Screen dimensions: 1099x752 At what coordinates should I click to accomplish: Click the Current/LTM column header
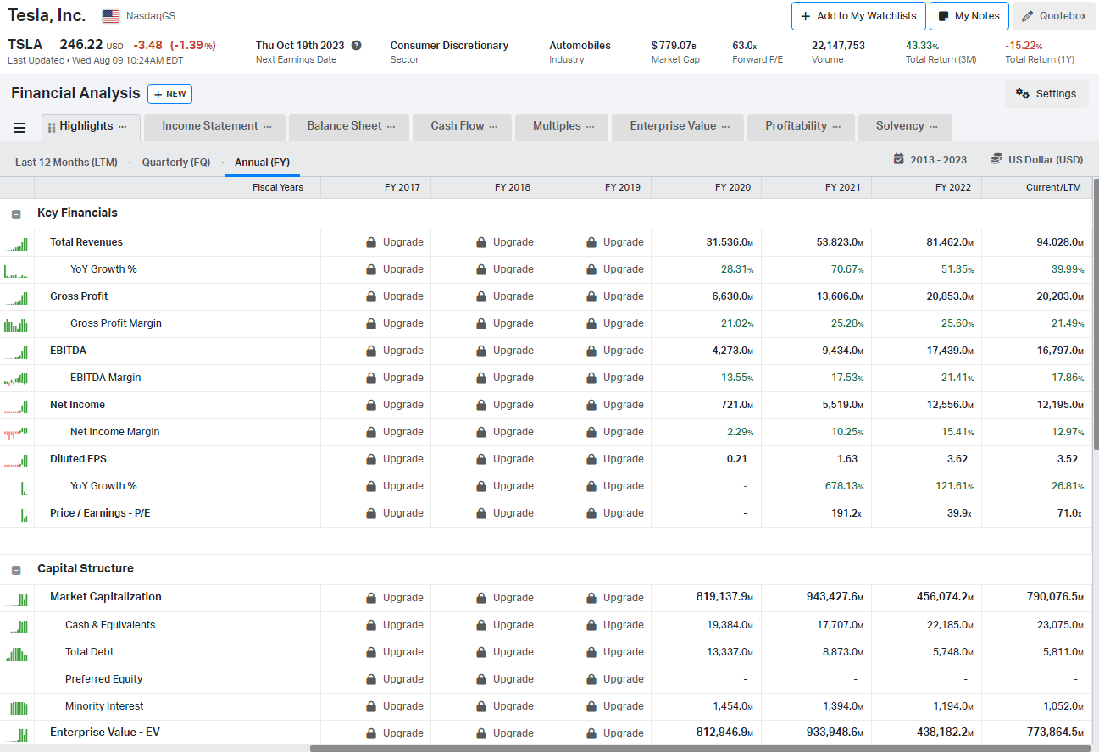(x=1053, y=187)
